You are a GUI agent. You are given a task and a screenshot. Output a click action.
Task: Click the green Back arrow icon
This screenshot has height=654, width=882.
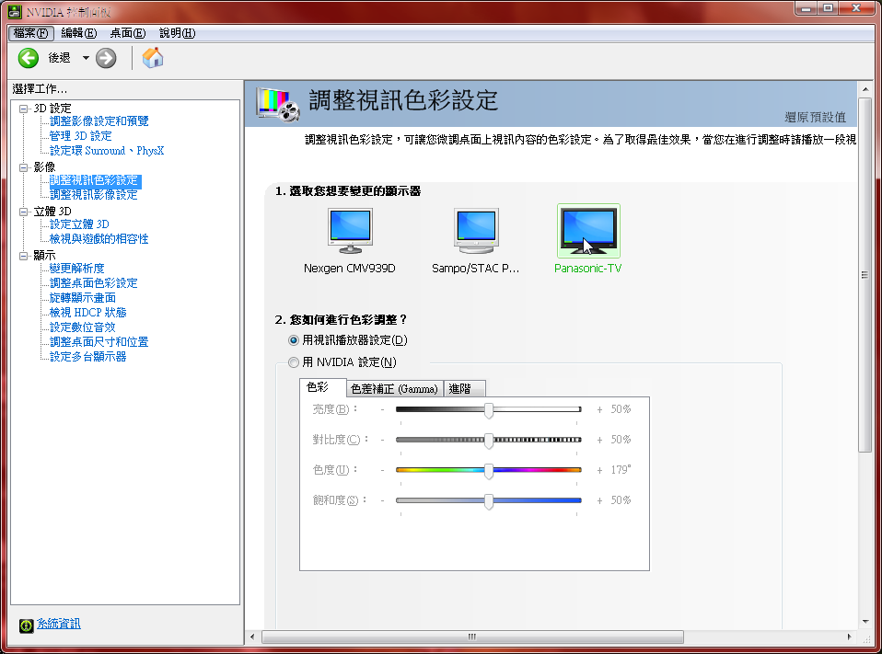coord(29,58)
